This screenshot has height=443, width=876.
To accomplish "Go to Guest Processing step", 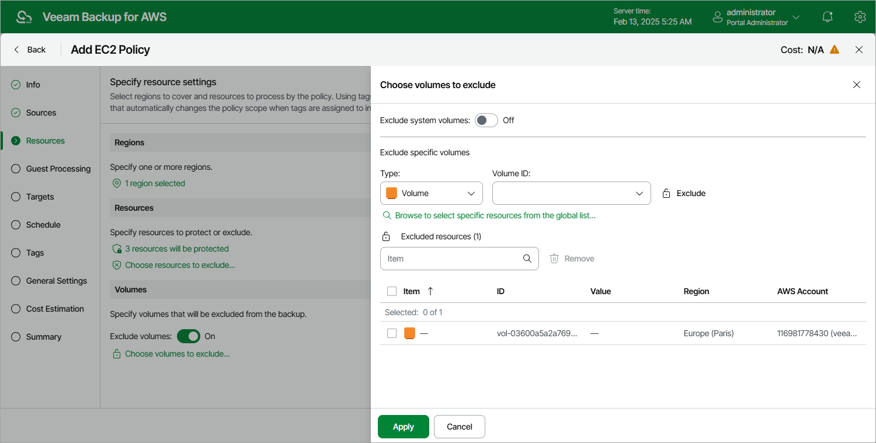I will 58,169.
